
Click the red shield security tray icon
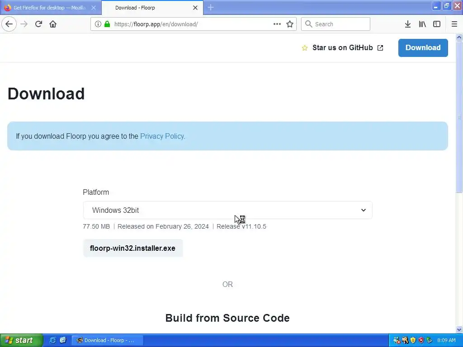421,340
